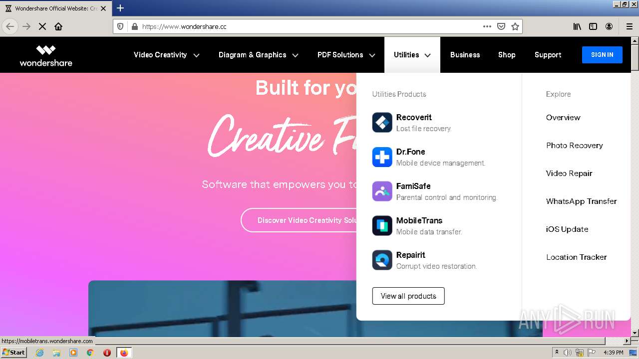The height and width of the screenshot is (359, 639).
Task: Open Support nav item
Action: coord(548,55)
